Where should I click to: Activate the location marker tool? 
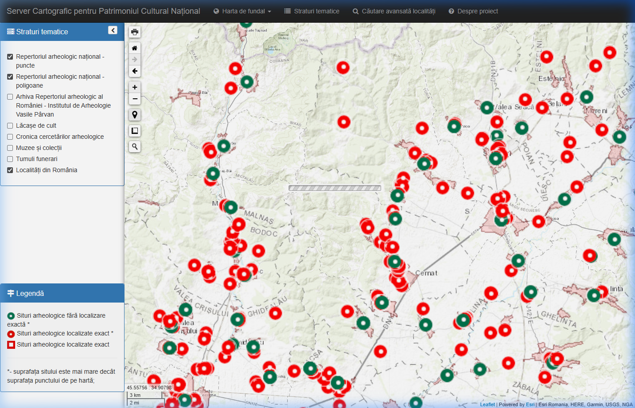(135, 115)
